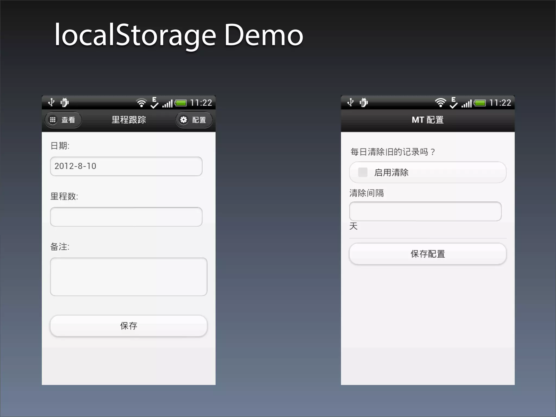Tap the E sync check icon in right phone
Image resolution: width=556 pixels, height=417 pixels.
coord(454,103)
